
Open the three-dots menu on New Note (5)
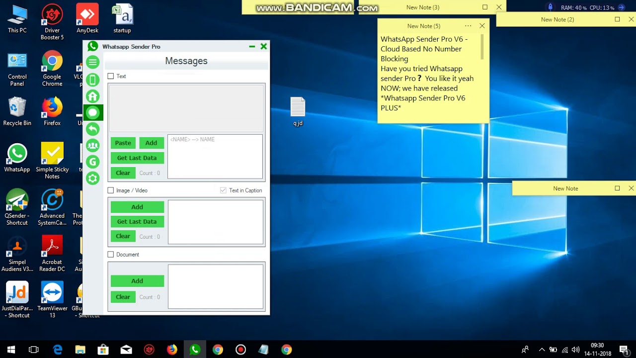pyautogui.click(x=468, y=26)
